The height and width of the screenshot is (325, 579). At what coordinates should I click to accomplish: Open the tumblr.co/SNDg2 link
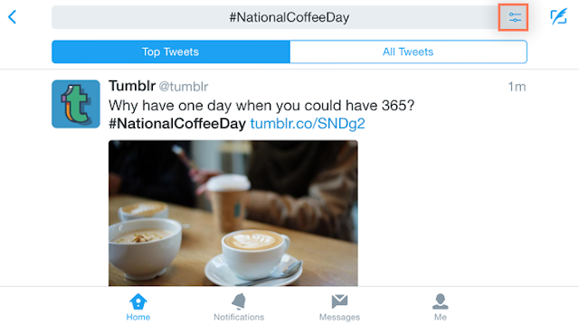[308, 124]
